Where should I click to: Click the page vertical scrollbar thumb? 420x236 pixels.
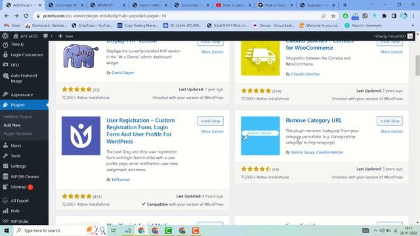(x=417, y=66)
